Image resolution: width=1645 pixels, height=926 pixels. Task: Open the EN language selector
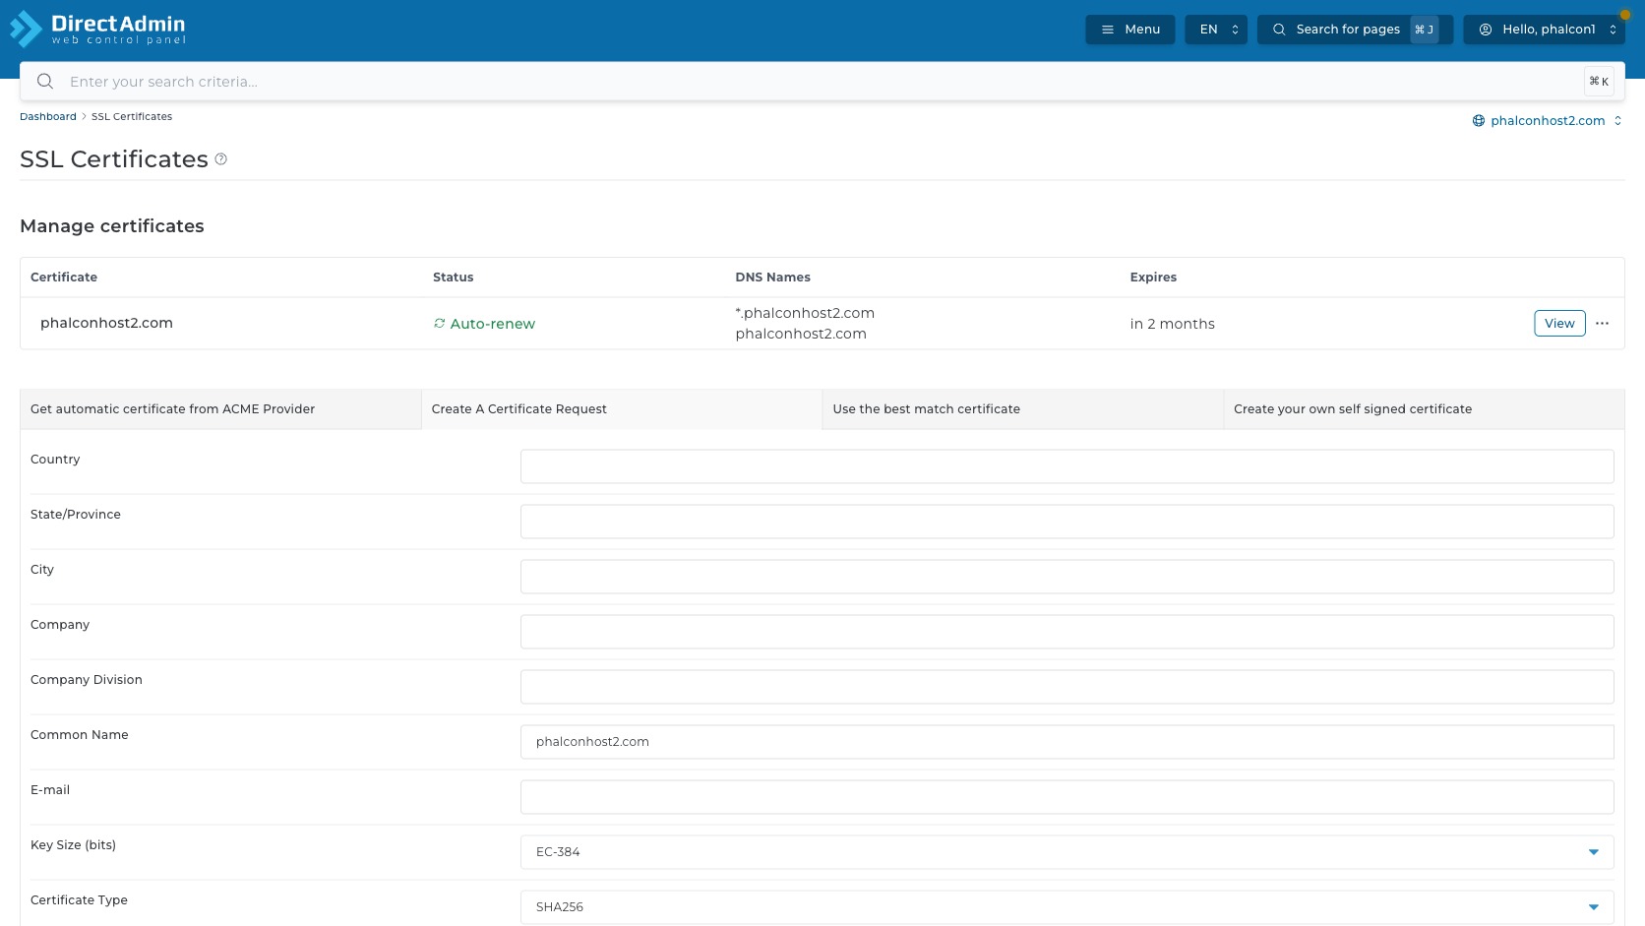tap(1216, 30)
